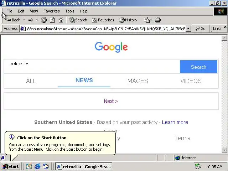Click the blue Search button

[198, 67]
